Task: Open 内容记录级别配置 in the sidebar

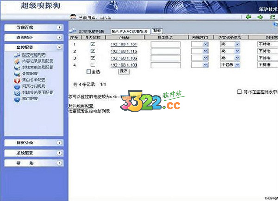Action: click(37, 61)
